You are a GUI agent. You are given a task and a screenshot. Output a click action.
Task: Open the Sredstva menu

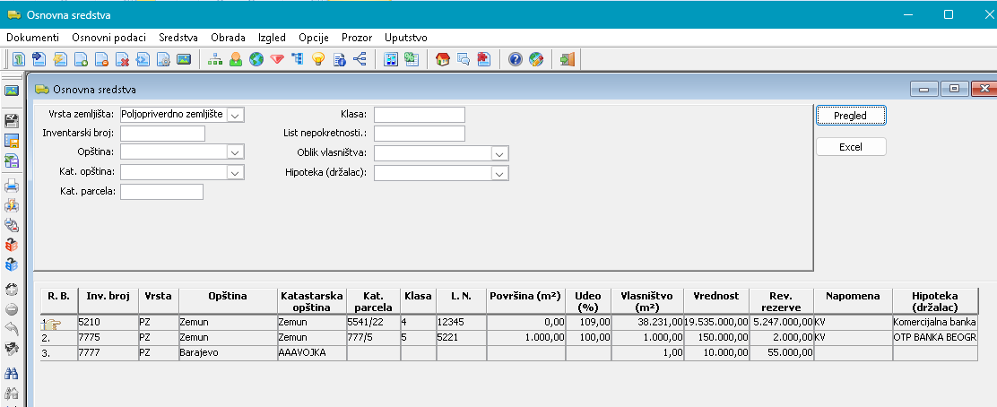pyautogui.click(x=178, y=38)
